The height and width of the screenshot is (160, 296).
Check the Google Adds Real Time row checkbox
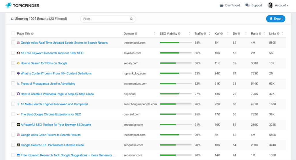(x=13, y=43)
